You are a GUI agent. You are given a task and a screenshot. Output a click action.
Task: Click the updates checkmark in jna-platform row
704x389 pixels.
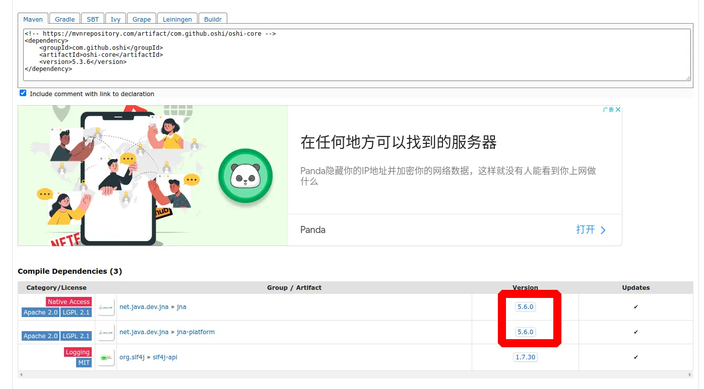click(x=636, y=332)
